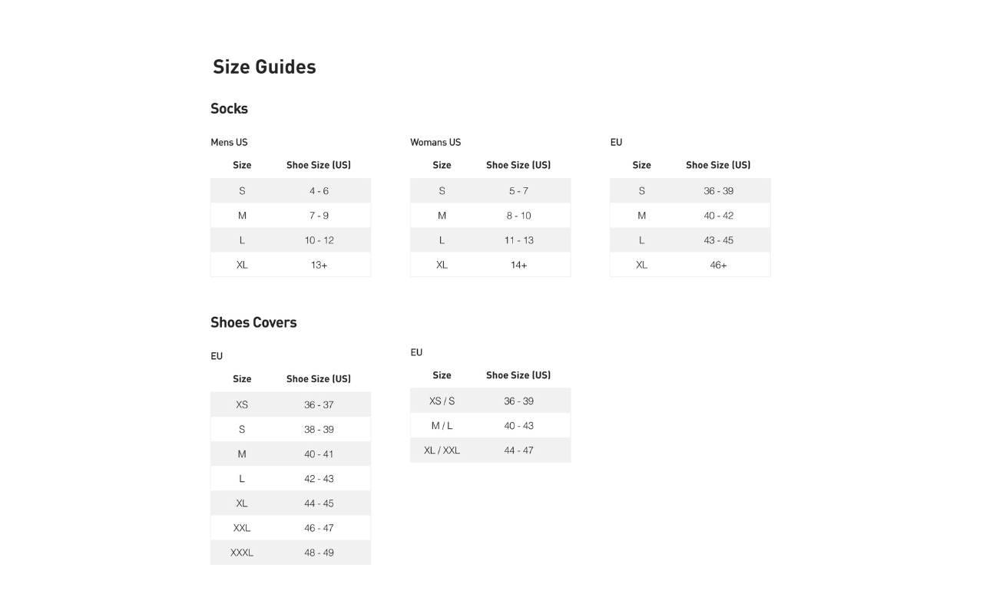Click the 43 - 45 shoe size cell
The image size is (983, 614).
718,240
